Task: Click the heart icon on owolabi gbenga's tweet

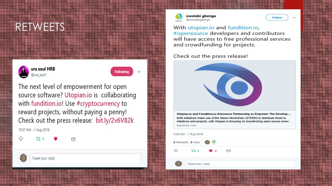Action: 211,151
